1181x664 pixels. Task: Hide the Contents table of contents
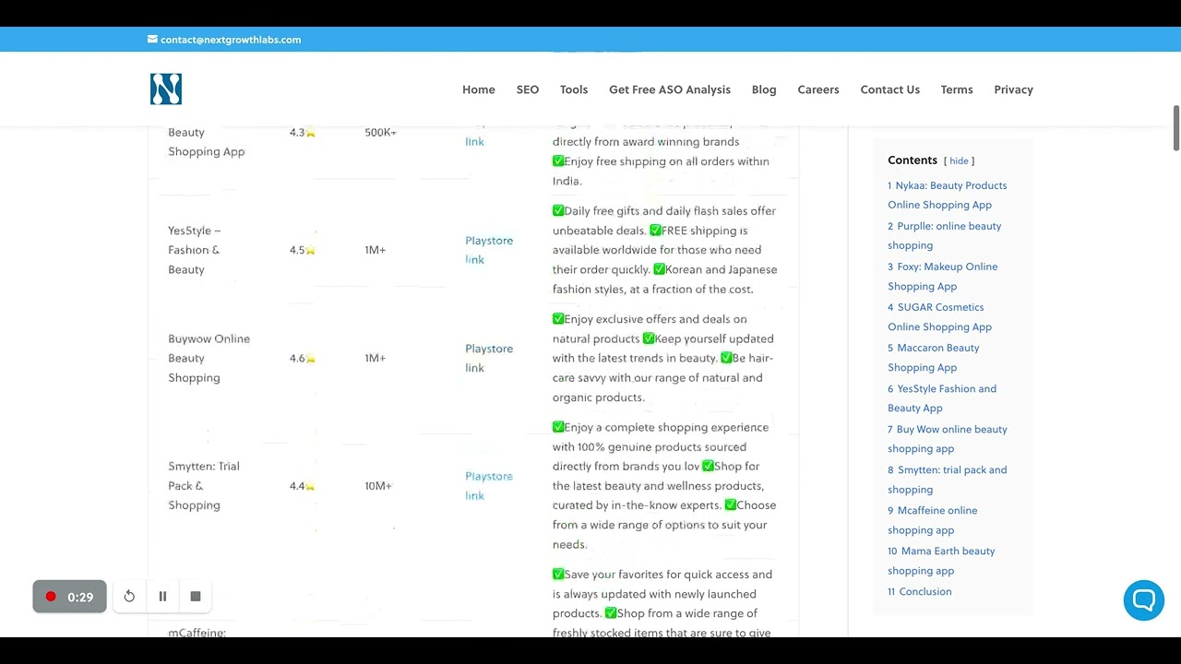(960, 160)
